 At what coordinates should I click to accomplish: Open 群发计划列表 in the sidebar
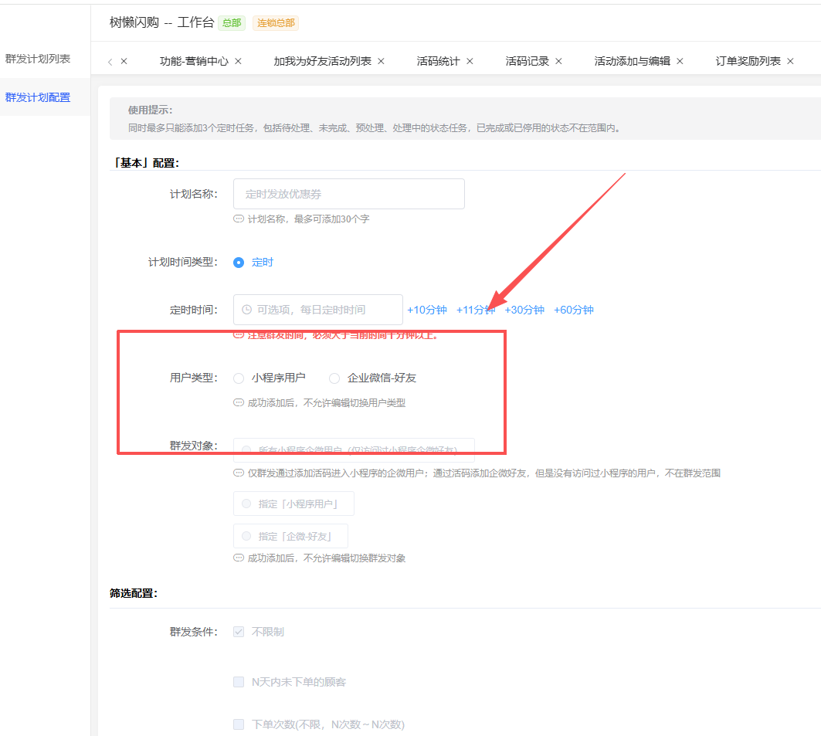(38, 59)
